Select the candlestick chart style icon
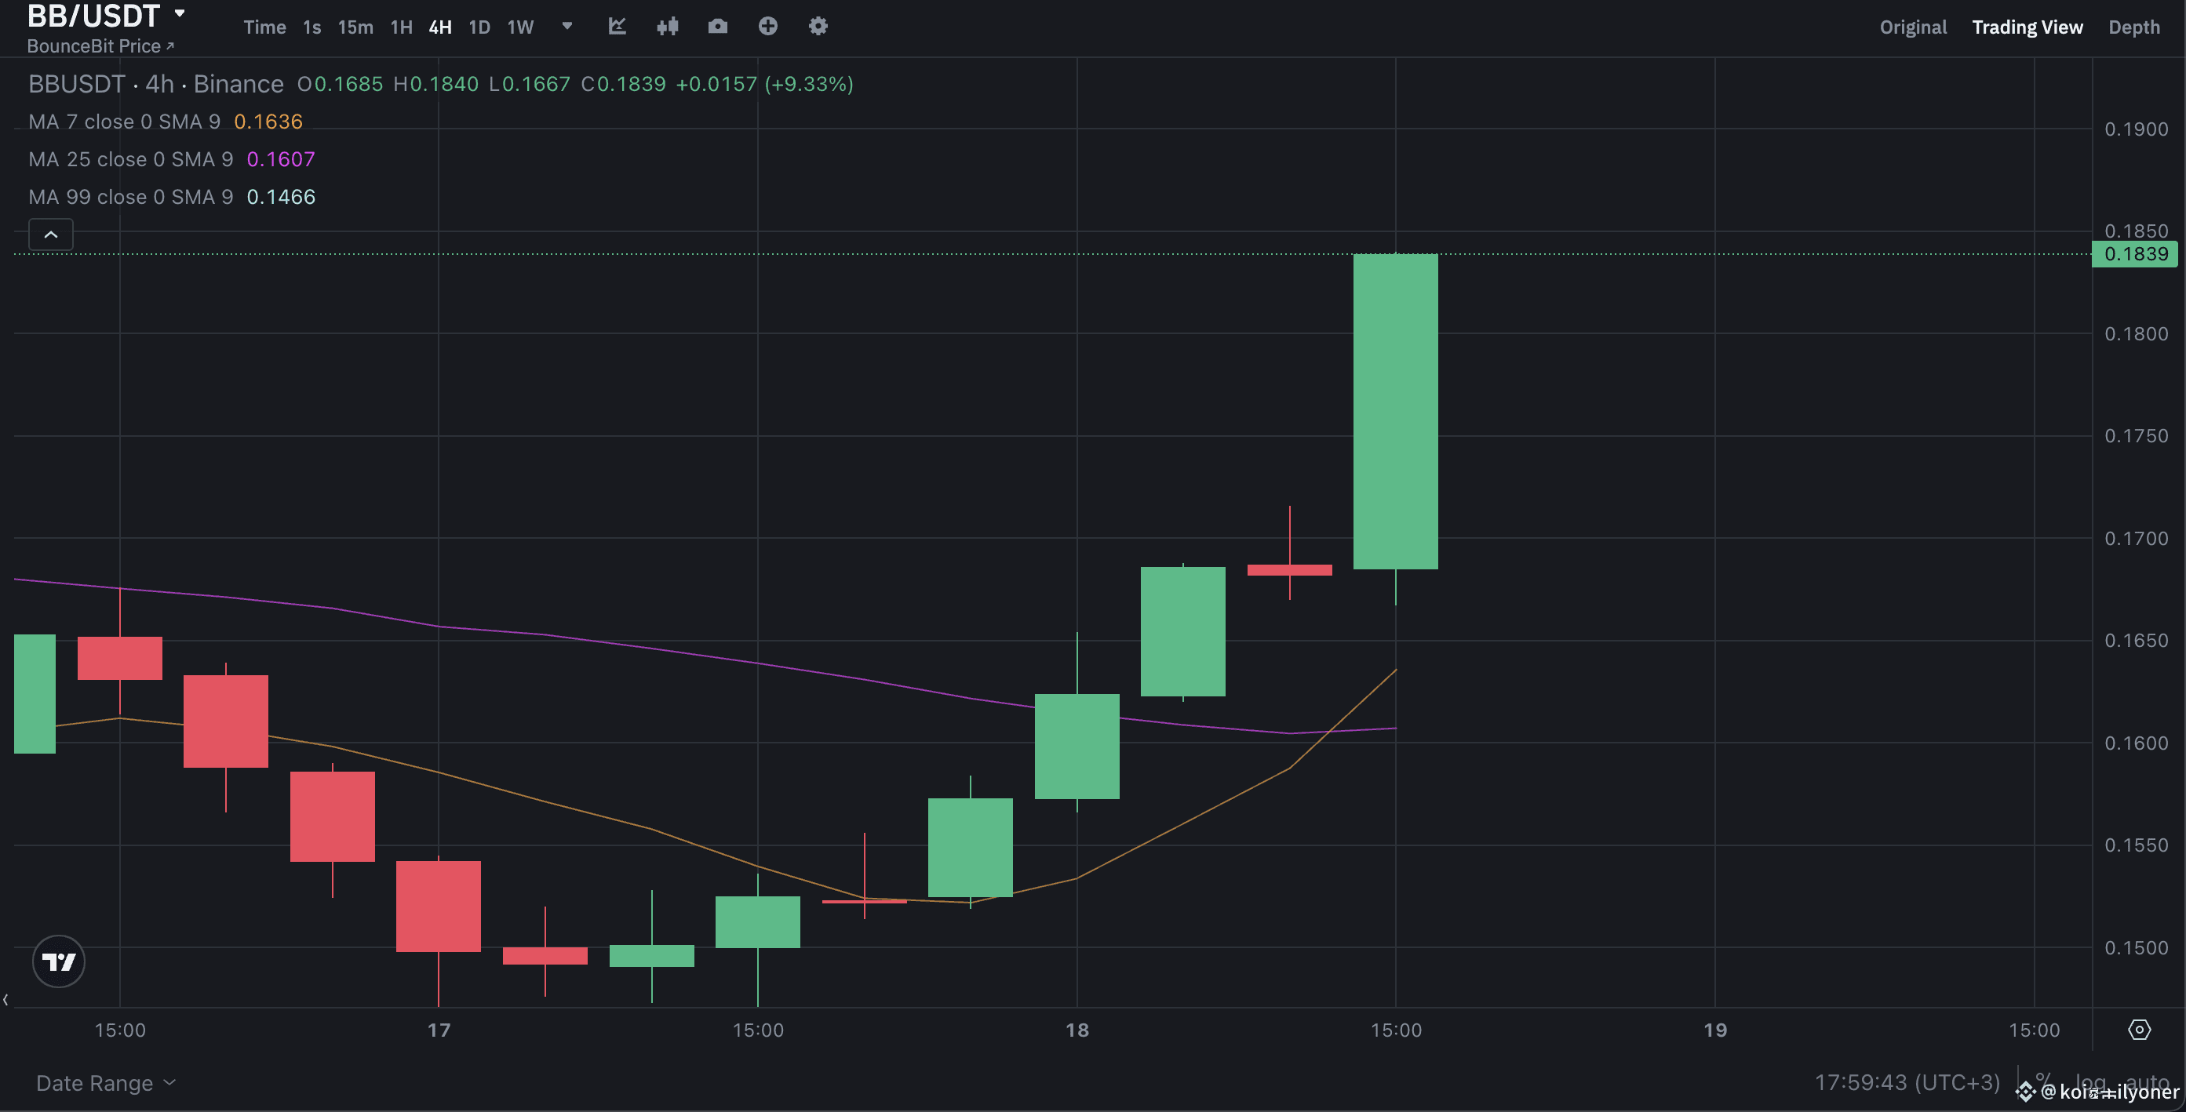 click(x=668, y=27)
